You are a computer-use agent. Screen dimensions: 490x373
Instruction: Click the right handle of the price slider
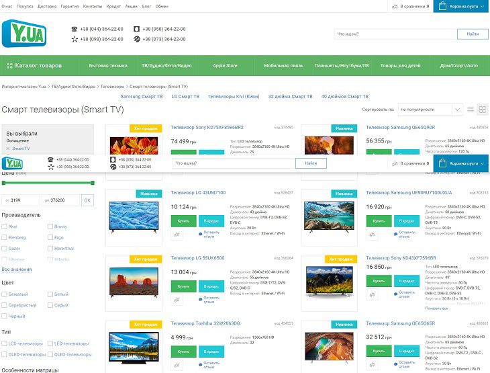coord(93,182)
